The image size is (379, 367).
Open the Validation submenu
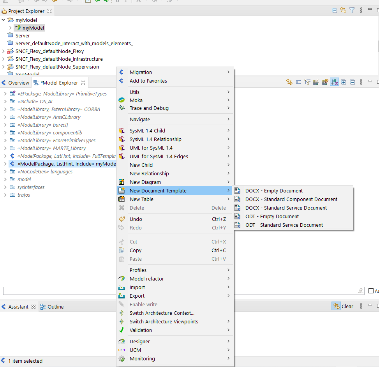point(175,330)
